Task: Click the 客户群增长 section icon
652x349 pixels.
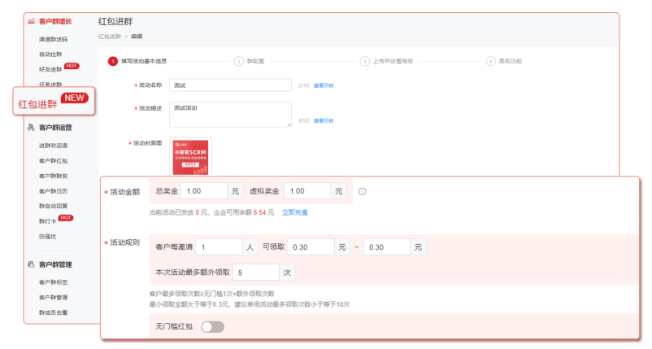Action: click(31, 21)
